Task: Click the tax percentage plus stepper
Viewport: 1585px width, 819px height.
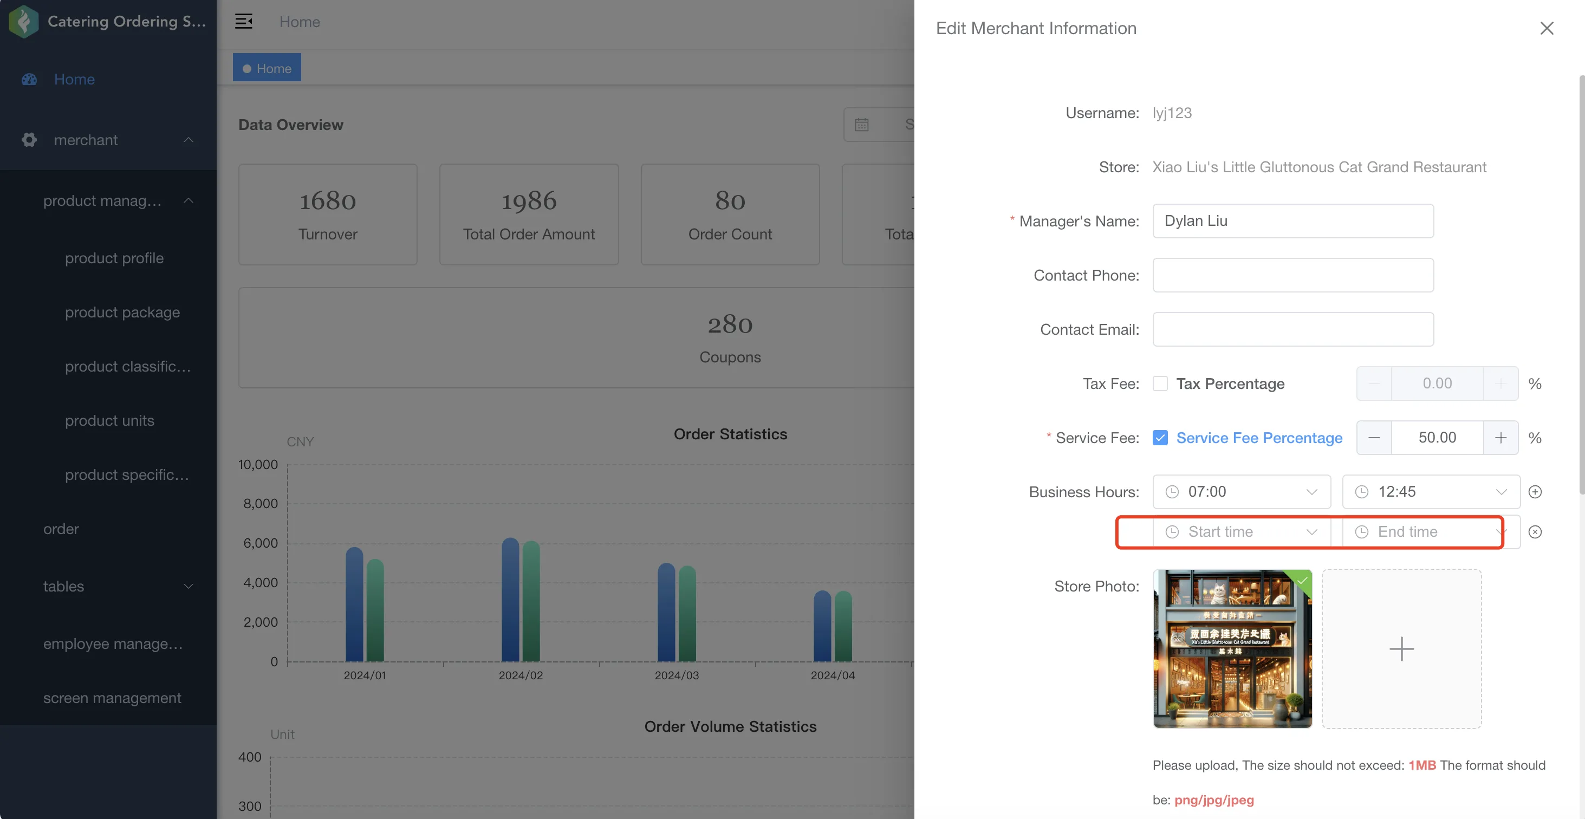Action: (1500, 383)
